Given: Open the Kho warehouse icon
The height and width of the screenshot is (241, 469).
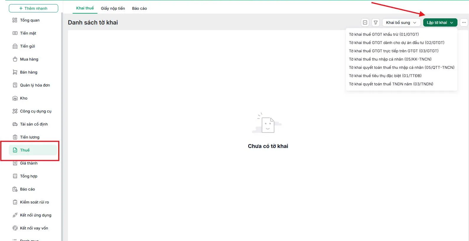Looking at the screenshot, I should [15, 98].
